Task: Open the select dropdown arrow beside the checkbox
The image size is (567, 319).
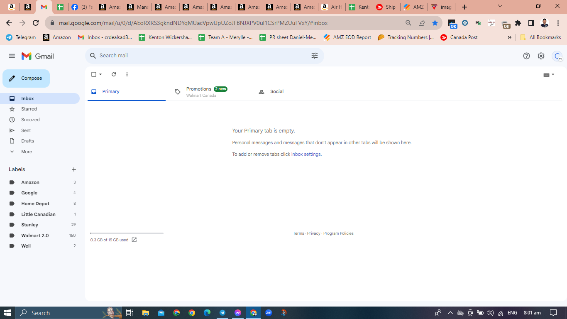Action: pyautogui.click(x=100, y=74)
